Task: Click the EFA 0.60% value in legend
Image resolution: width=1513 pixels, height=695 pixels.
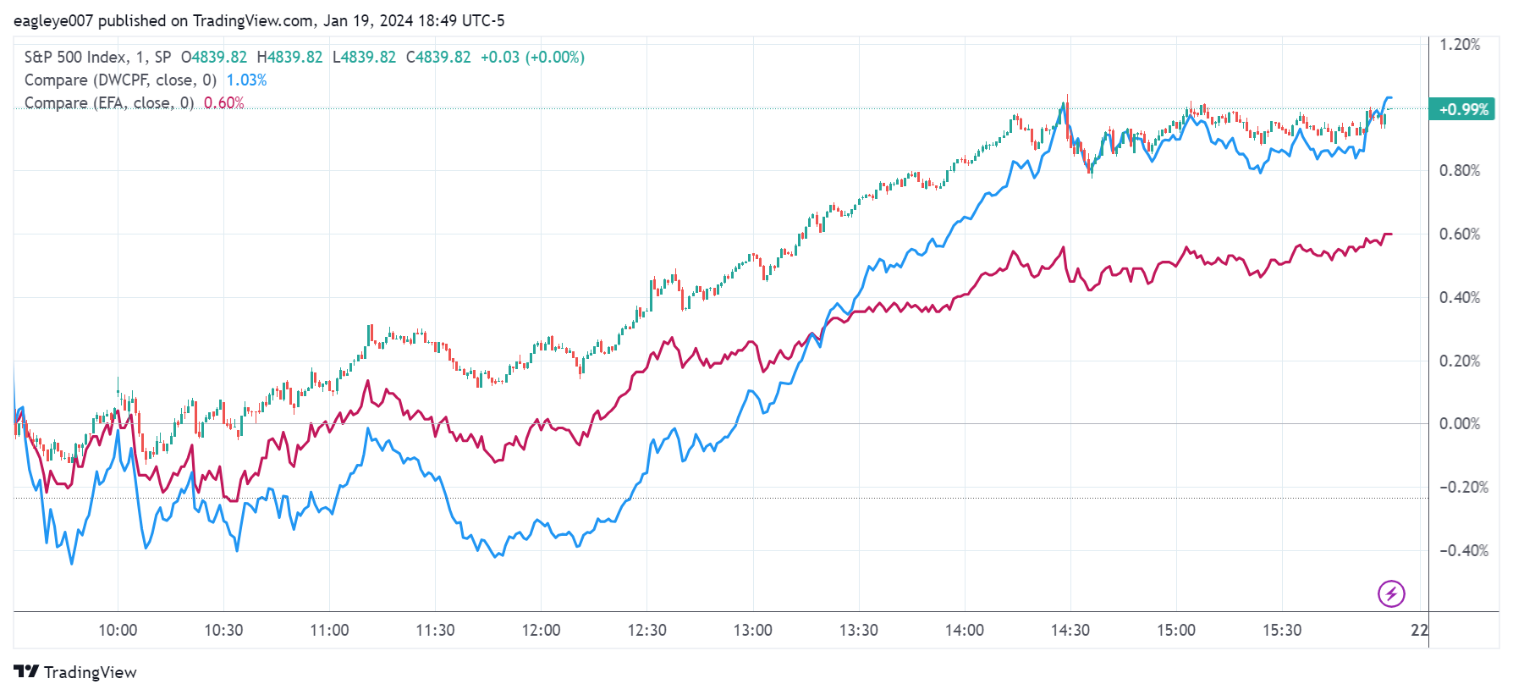Action: point(224,103)
